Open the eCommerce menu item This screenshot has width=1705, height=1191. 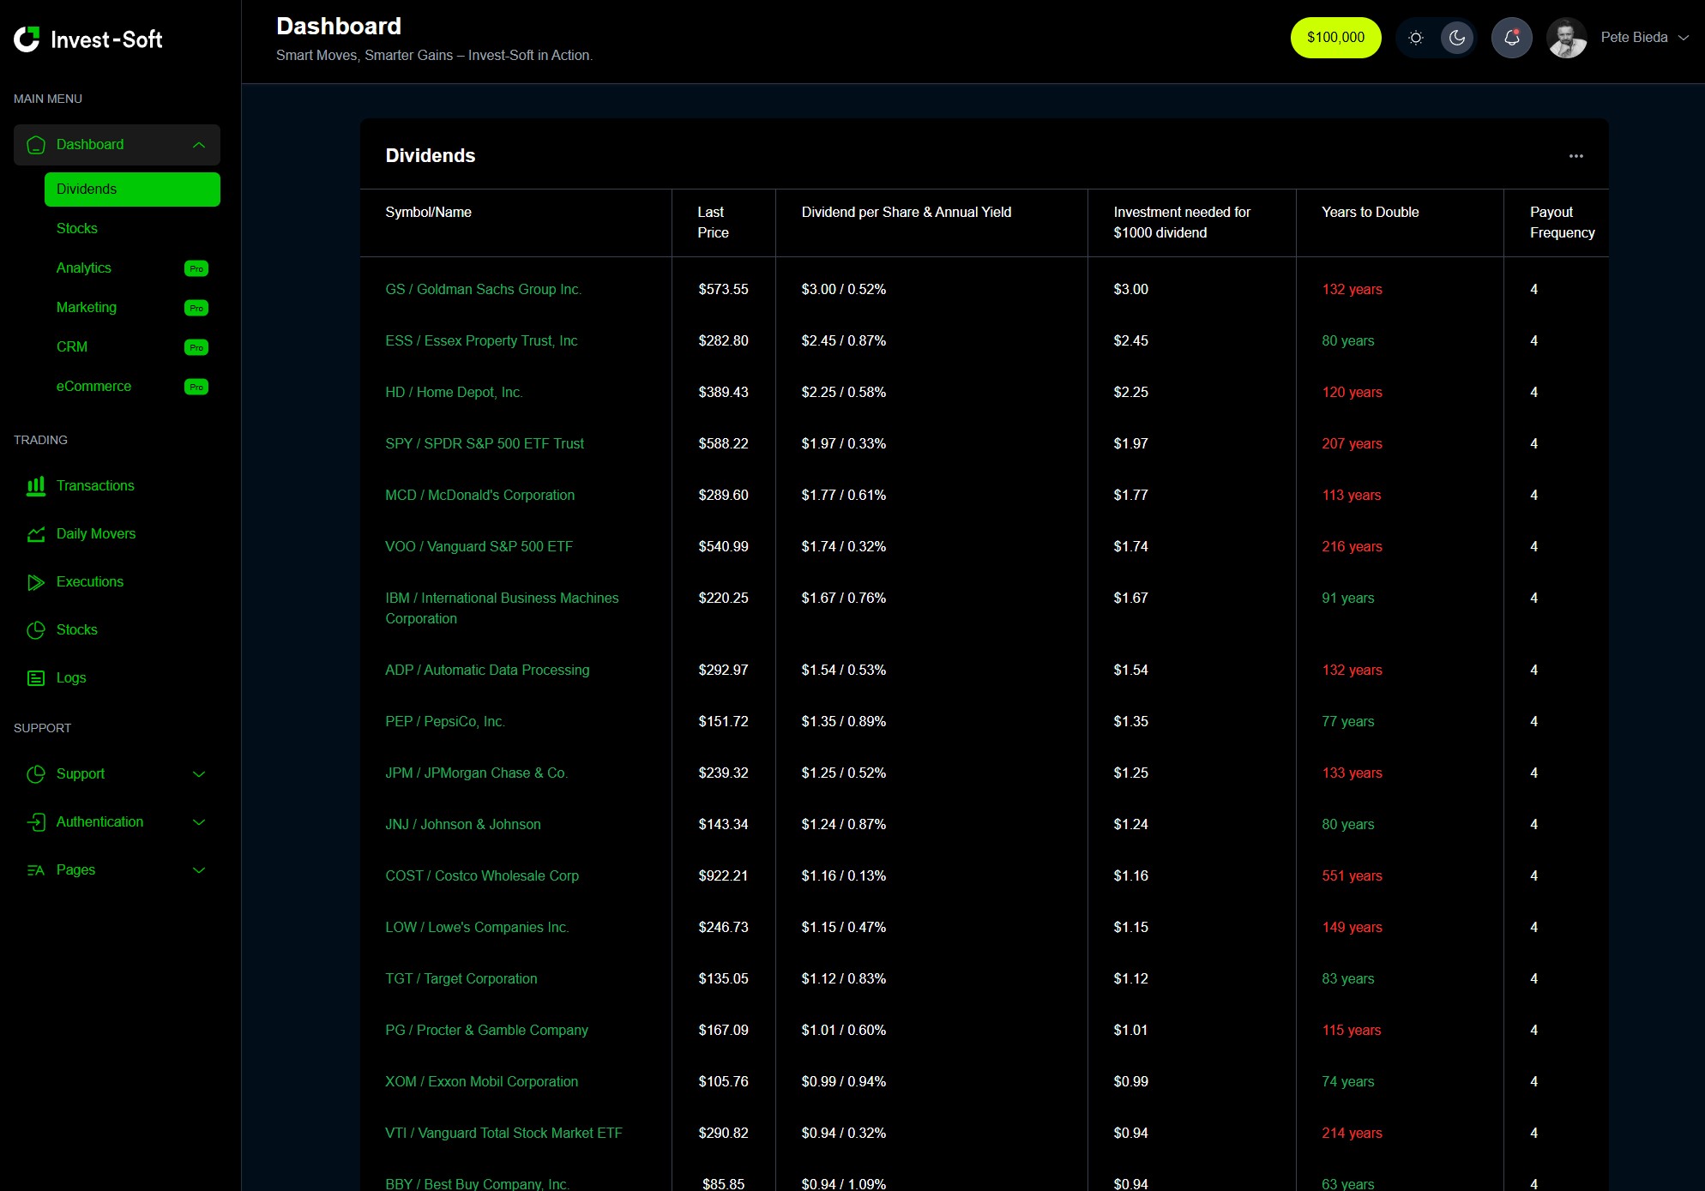(x=94, y=387)
